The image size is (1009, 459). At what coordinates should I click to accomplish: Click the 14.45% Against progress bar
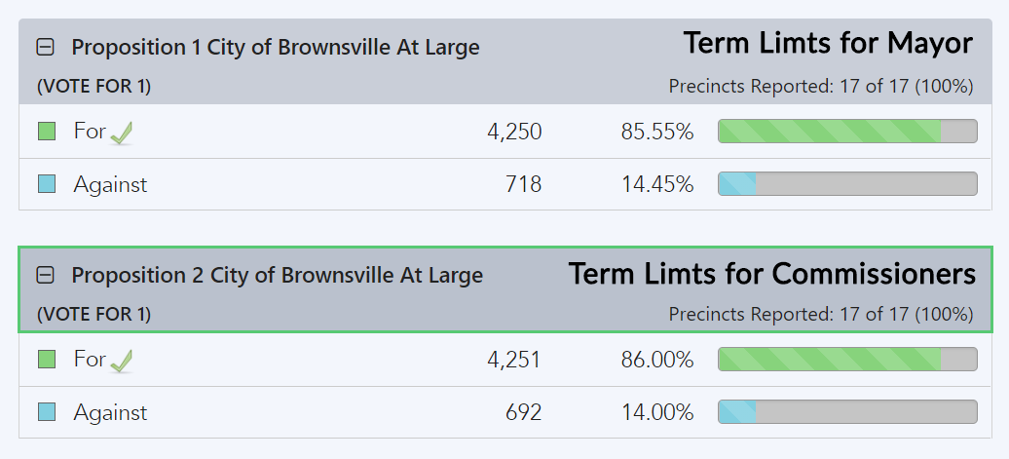coord(846,184)
